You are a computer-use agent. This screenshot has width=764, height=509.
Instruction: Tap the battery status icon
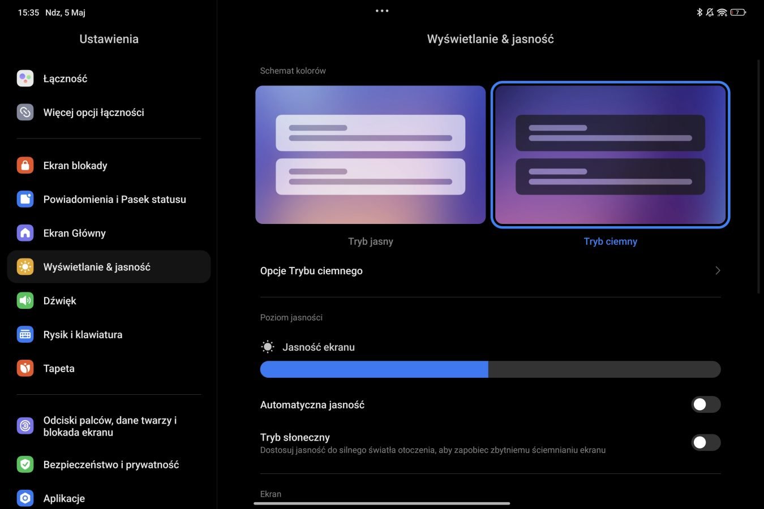tap(738, 12)
